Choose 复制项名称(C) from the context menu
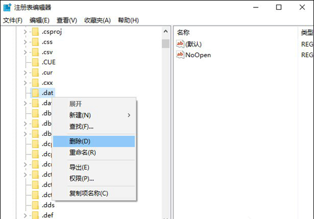314x219 pixels. [x=94, y=194]
